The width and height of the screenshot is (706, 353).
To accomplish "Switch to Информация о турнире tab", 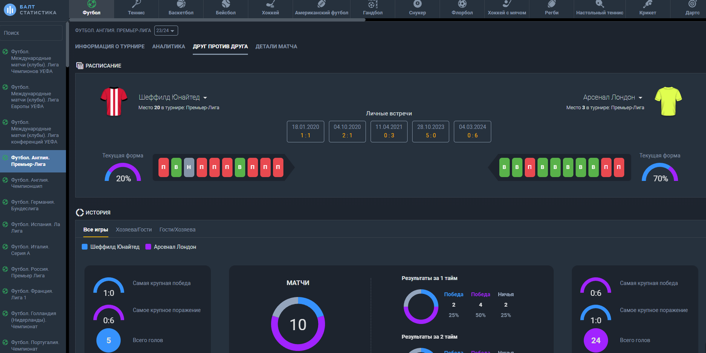I will pyautogui.click(x=110, y=46).
